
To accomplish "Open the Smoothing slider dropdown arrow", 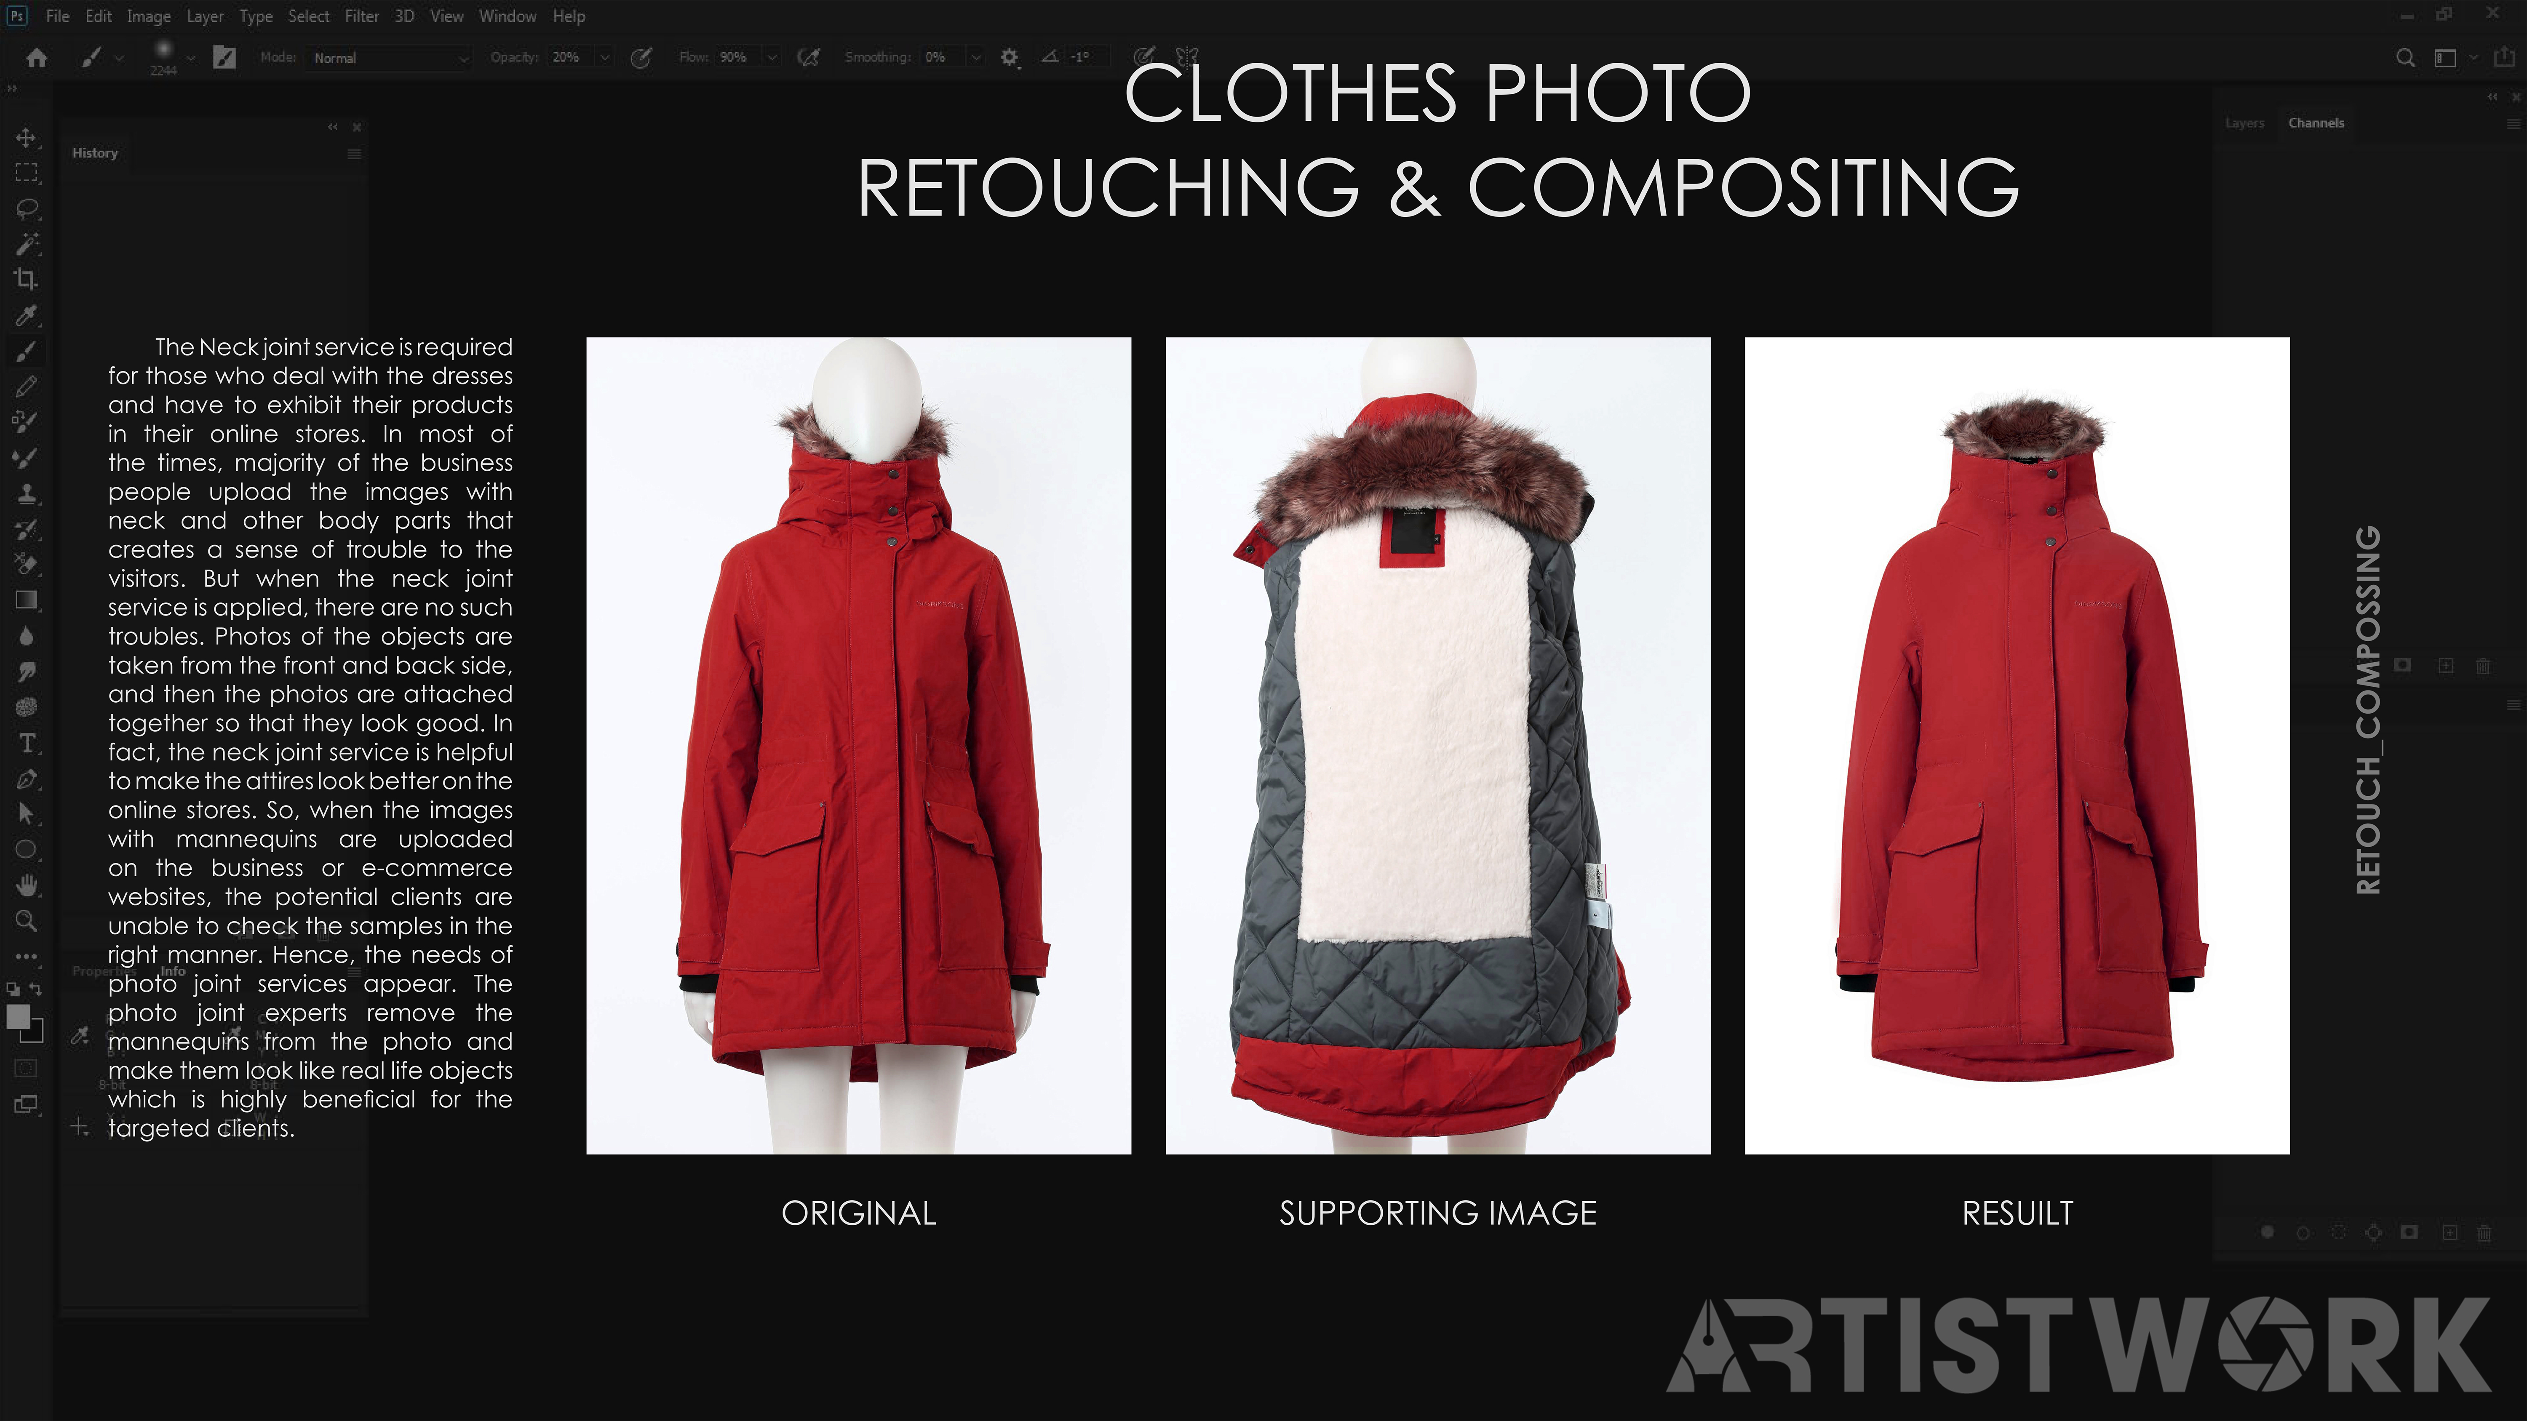I will click(x=976, y=58).
